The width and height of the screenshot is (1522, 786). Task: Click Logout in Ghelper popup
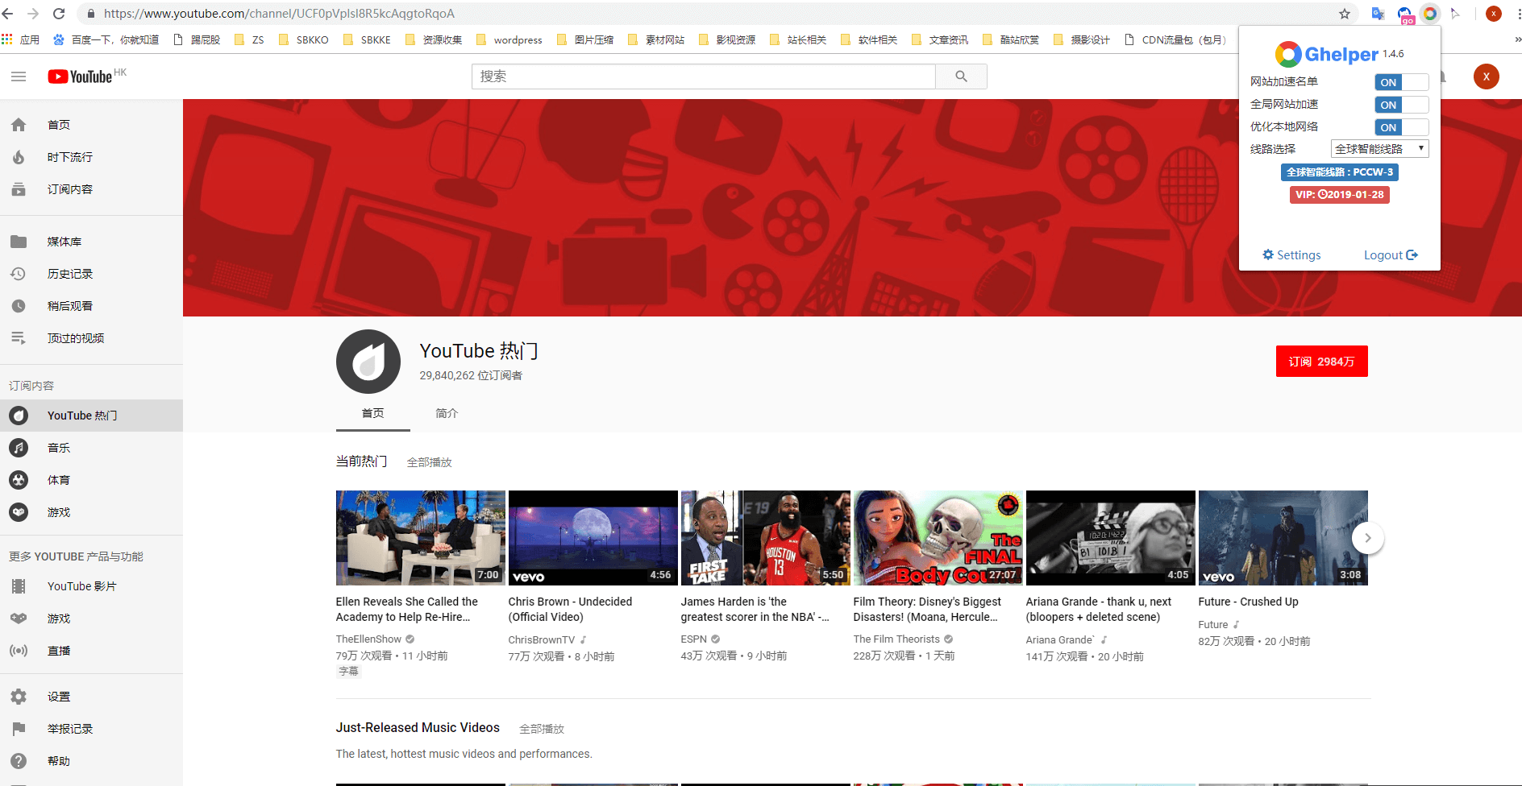(x=1391, y=255)
